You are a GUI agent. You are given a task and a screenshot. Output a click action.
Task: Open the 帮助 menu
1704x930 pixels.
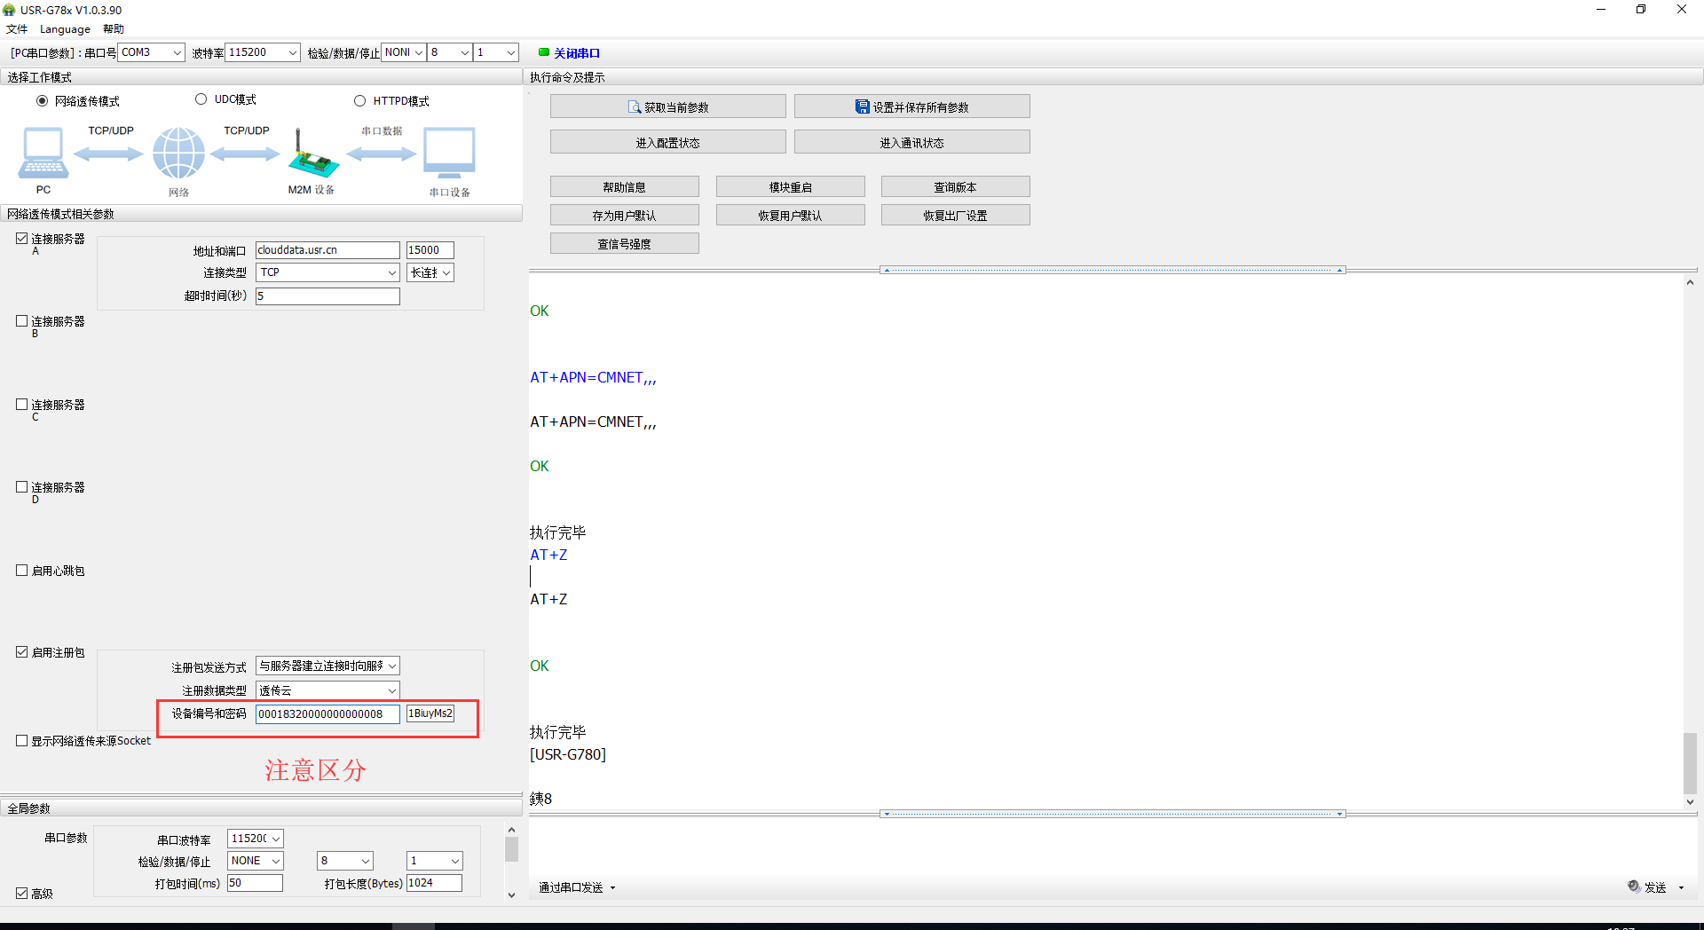tap(112, 28)
